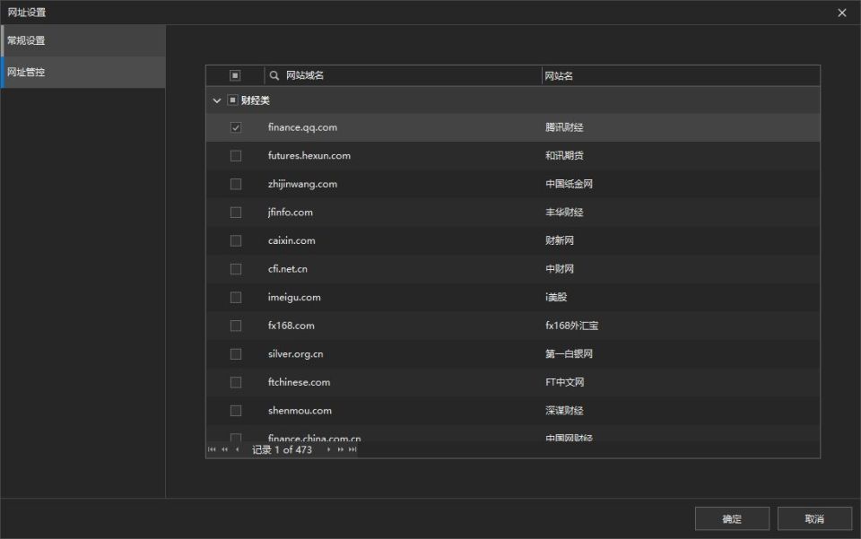This screenshot has height=539, width=861.
Task: Tick the ftchinese.com checkbox
Action: pyautogui.click(x=236, y=383)
